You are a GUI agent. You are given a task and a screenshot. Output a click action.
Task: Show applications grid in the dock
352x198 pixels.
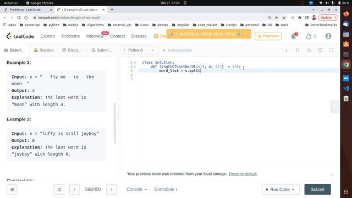pyautogui.click(x=346, y=192)
